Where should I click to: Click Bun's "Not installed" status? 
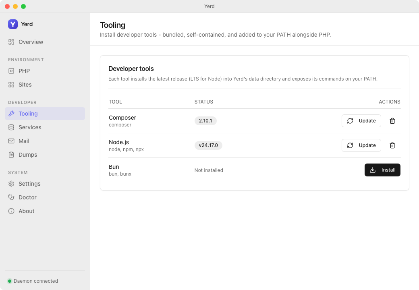(209, 170)
